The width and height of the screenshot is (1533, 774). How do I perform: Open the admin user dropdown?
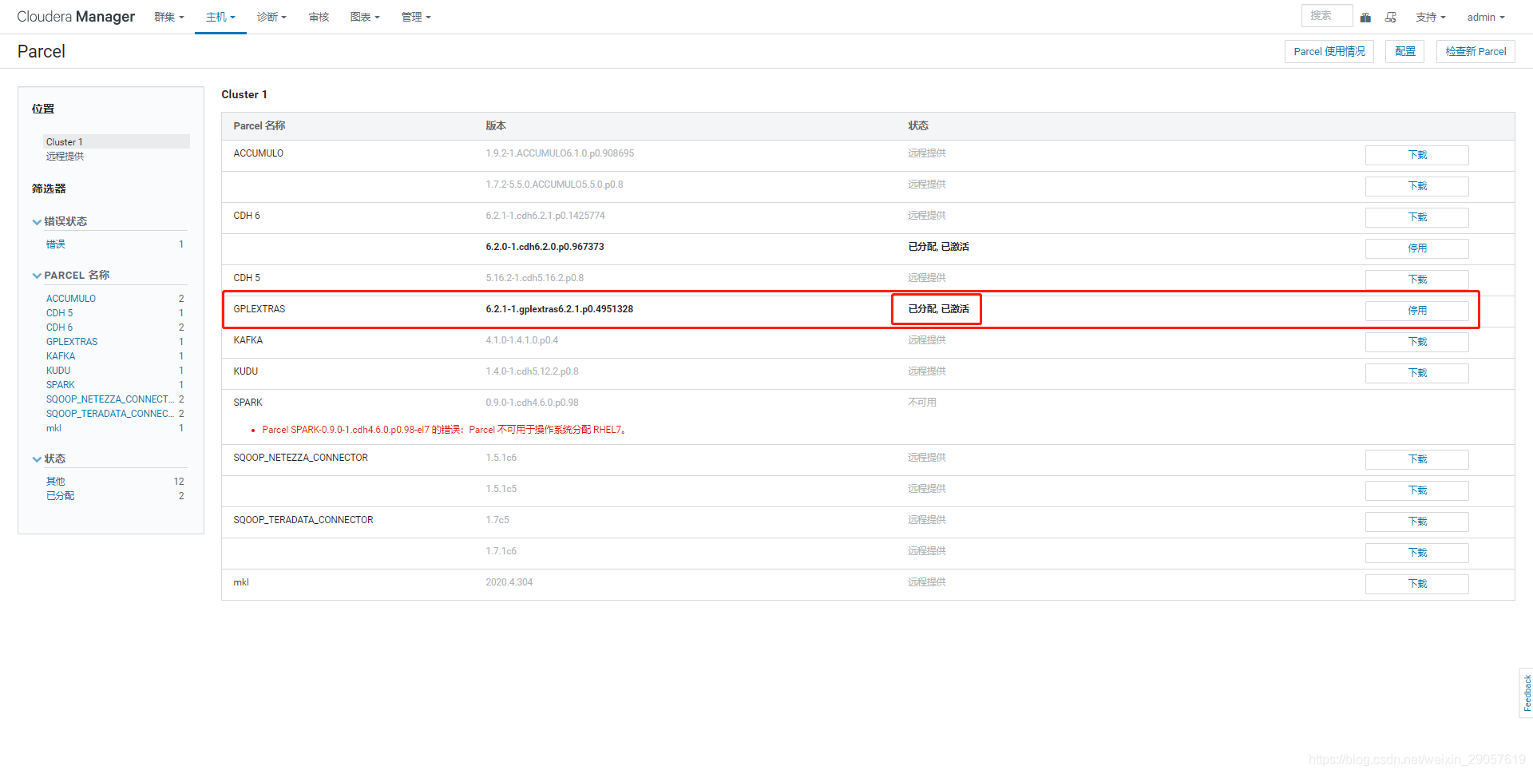(1486, 17)
